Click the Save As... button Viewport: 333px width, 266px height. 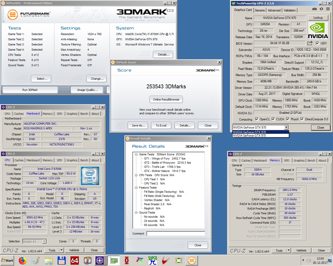tap(138, 125)
